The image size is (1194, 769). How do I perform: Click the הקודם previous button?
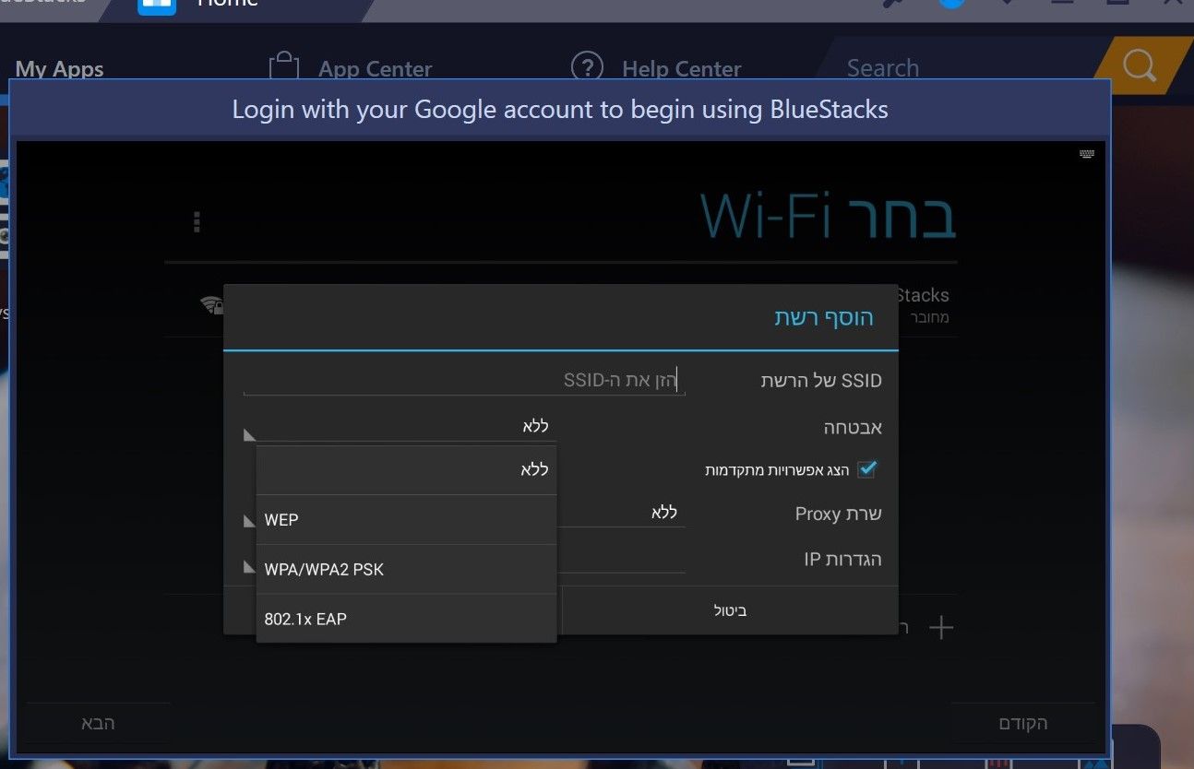coord(1023,723)
